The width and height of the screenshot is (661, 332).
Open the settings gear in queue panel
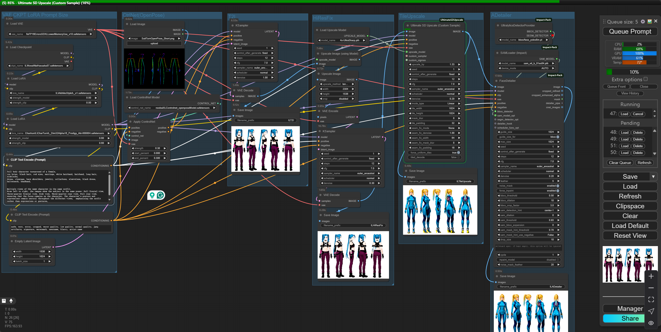pos(643,21)
